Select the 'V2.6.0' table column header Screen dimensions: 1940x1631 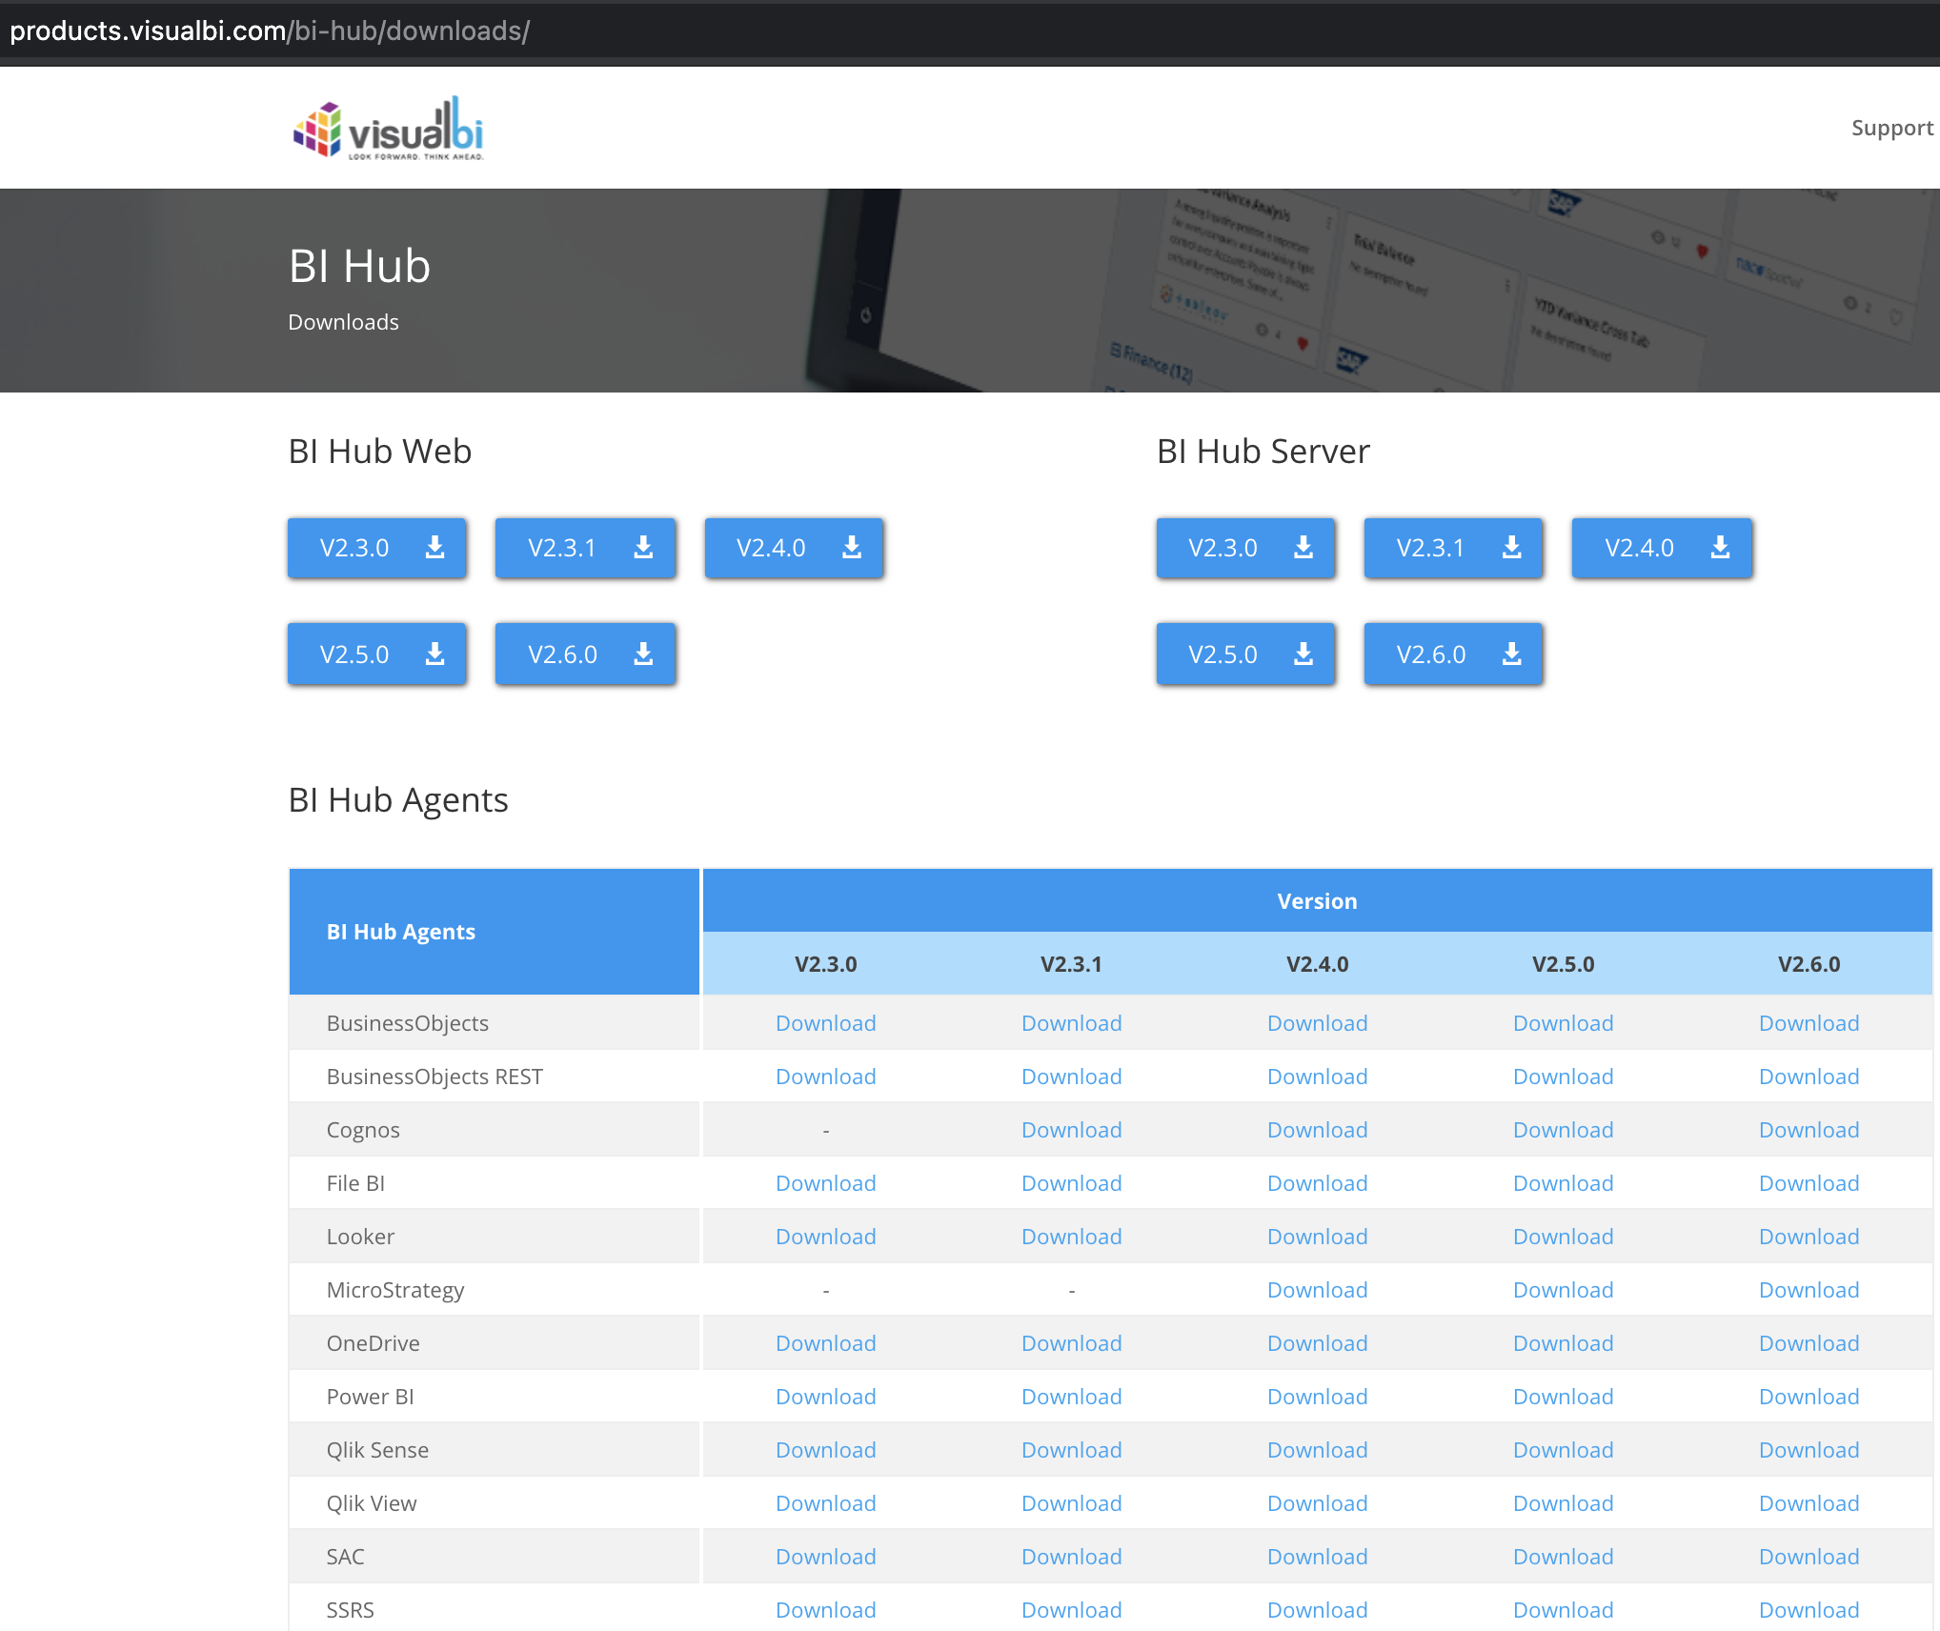point(1809,964)
